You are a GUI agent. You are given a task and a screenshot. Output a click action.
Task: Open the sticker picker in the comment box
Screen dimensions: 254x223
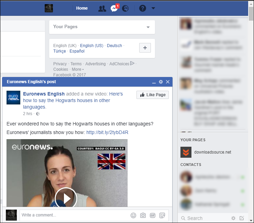click(x=162, y=215)
